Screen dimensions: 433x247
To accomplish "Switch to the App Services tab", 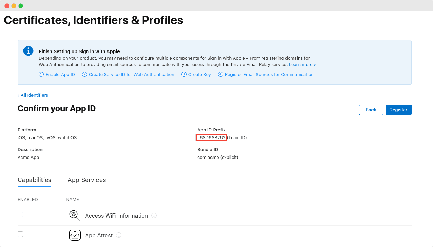I will click(x=87, y=180).
